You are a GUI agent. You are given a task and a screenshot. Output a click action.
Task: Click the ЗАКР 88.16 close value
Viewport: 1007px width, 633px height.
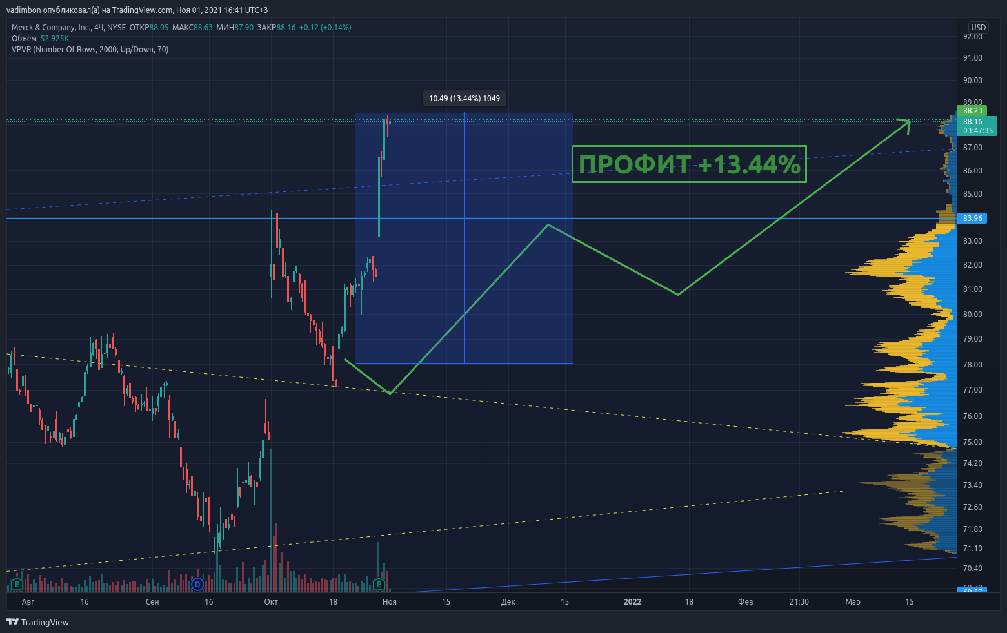coord(276,28)
